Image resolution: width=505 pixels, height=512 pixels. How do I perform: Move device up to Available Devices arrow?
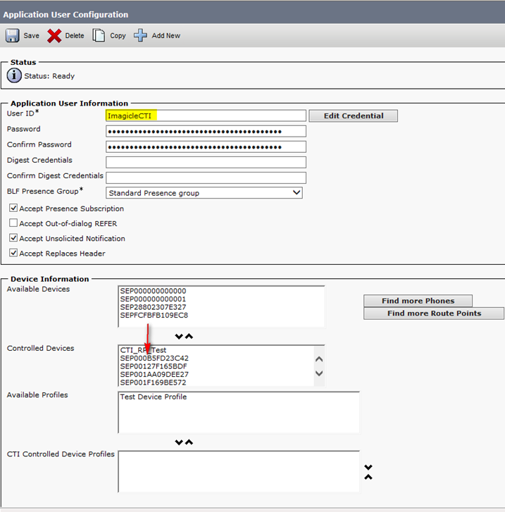tap(189, 337)
